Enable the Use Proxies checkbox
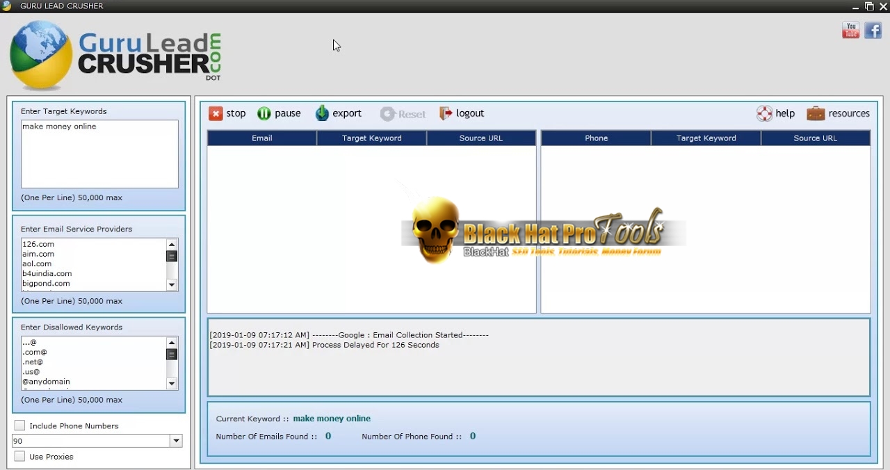This screenshot has width=890, height=470. (x=19, y=456)
